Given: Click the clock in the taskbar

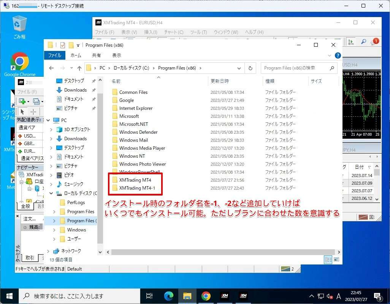Looking at the screenshot, I should 356,296.
